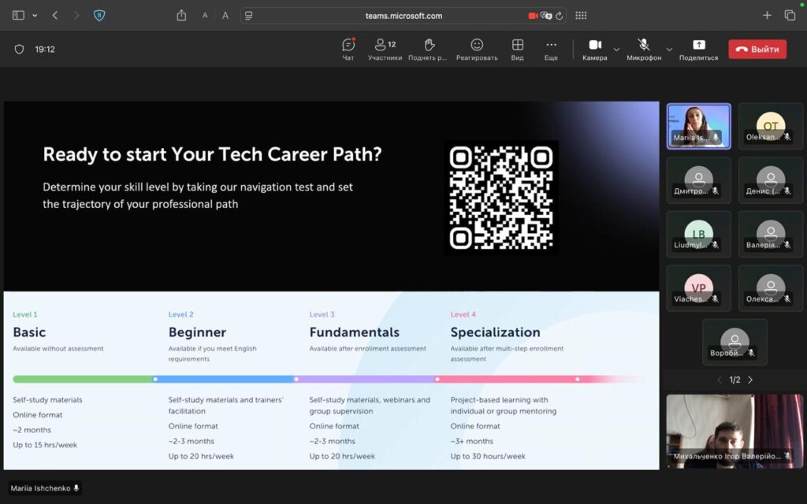Click the 'Level 4' label on the slide

[463, 314]
